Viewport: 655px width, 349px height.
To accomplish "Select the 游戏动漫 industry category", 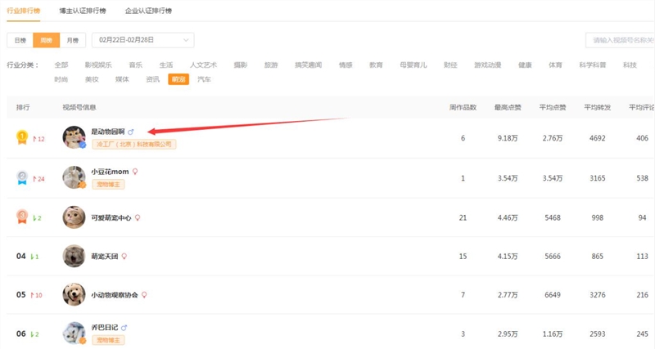I will (487, 65).
